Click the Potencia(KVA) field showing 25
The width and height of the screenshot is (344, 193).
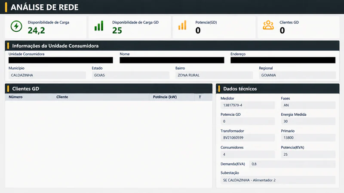(308, 154)
